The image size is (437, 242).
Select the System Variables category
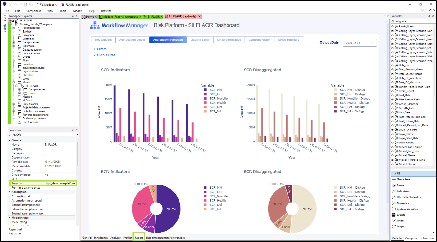coord(413,209)
